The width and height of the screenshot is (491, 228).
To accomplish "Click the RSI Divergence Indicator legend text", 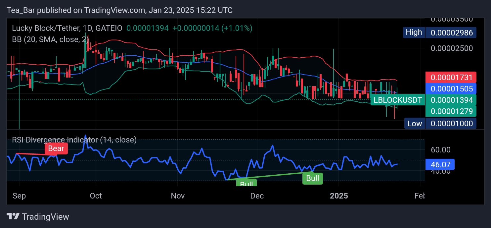I will pos(74,140).
